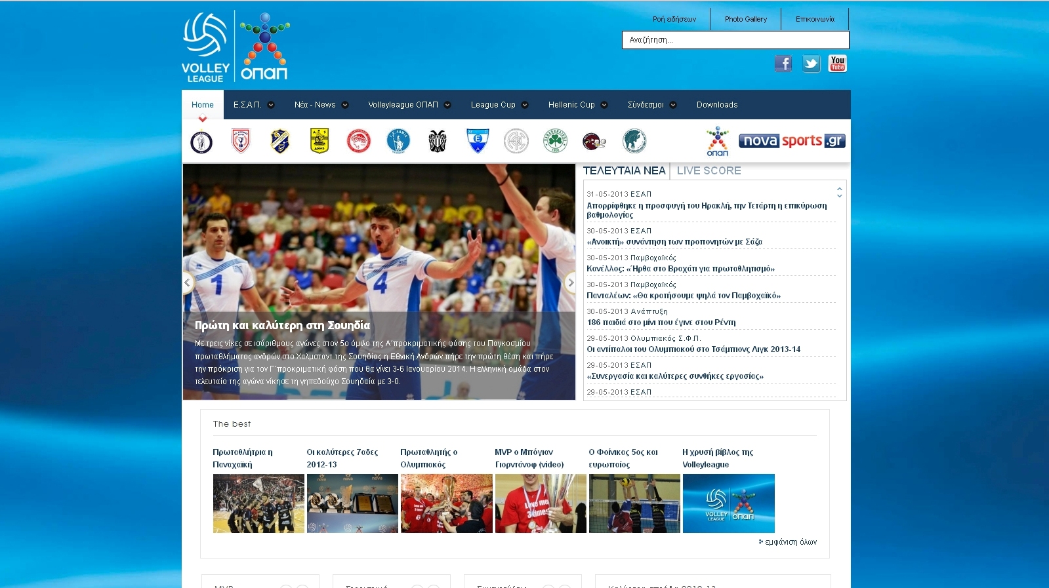This screenshot has height=588, width=1049.
Task: Click up arrow of news list scroller
Action: point(840,189)
